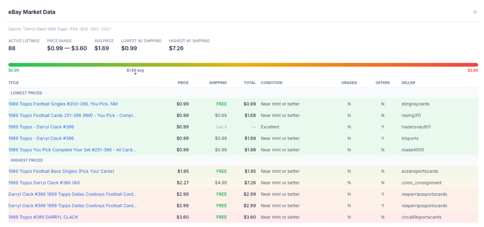Click the OFFERS column header
This screenshot has width=484, height=227.
tap(383, 83)
